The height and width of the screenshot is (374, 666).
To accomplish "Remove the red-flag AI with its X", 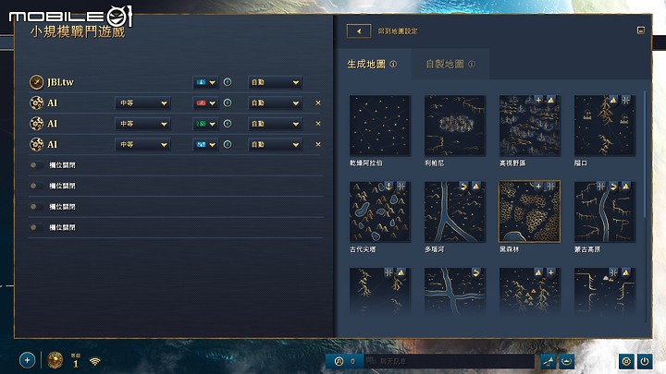I will 318,103.
